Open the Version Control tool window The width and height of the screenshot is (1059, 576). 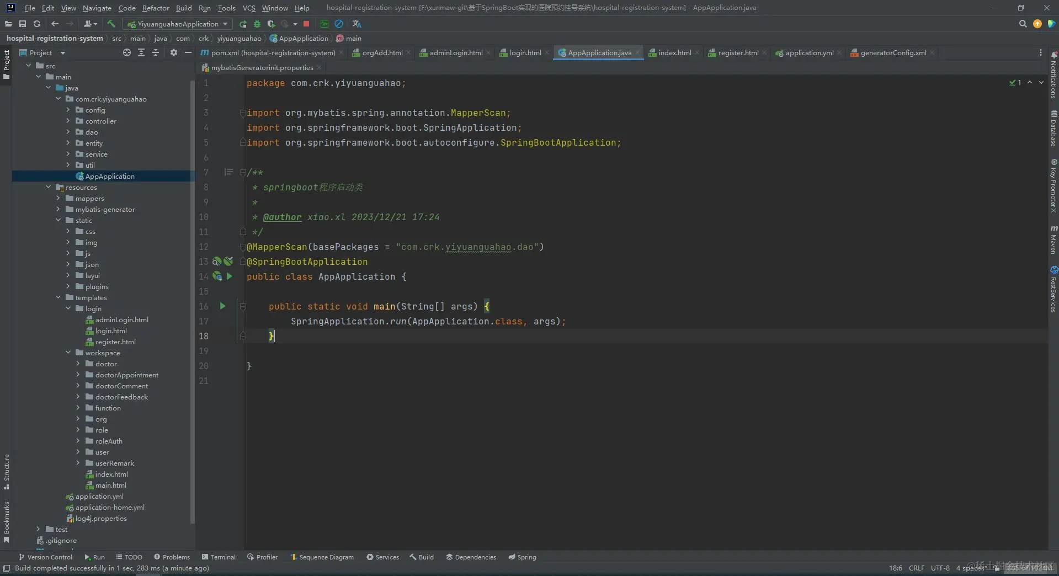[45, 557]
